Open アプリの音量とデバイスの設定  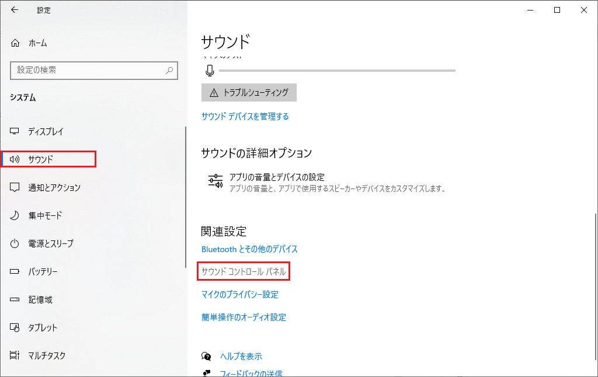[x=277, y=177]
